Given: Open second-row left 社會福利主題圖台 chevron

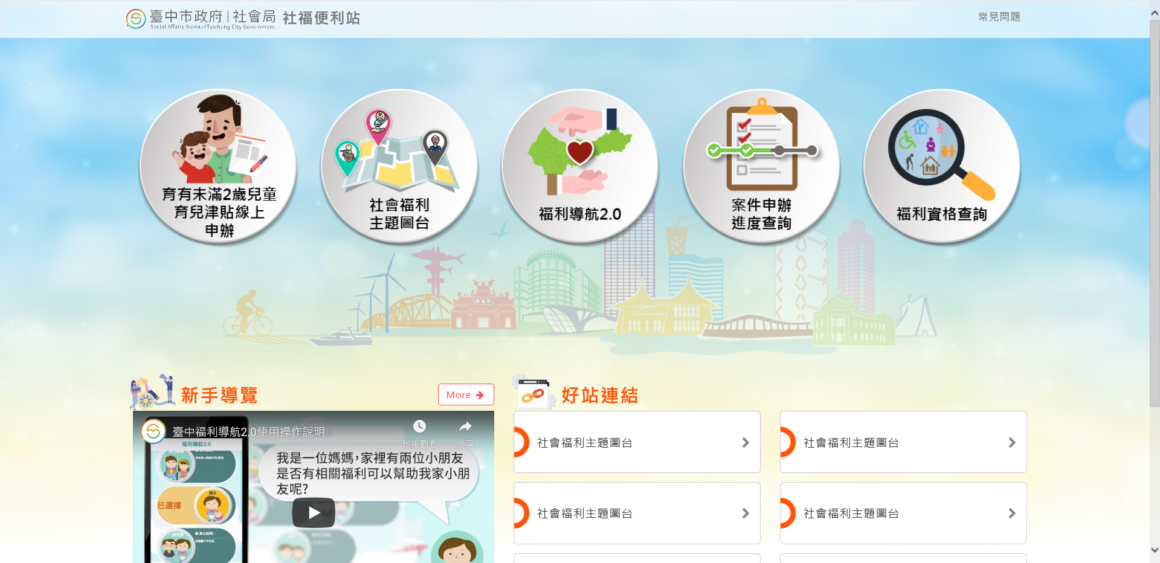Looking at the screenshot, I should (746, 513).
